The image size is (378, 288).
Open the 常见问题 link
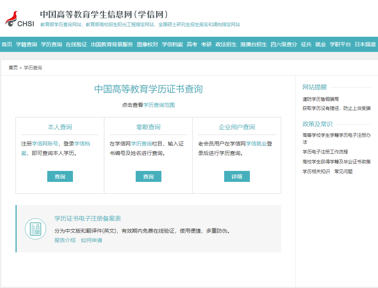click(x=344, y=172)
